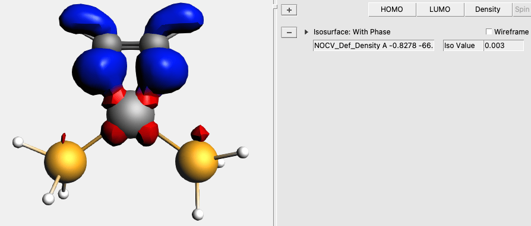The width and height of the screenshot is (531, 226).
Task: Click the plus button to add a surface
Action: pyautogui.click(x=289, y=10)
